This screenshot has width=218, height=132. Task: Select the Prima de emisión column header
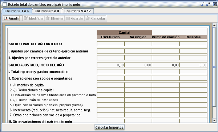click(166, 37)
